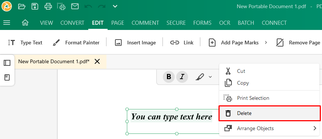Choose Cut from the context menu
This screenshot has width=322, height=139.
pyautogui.click(x=269, y=71)
